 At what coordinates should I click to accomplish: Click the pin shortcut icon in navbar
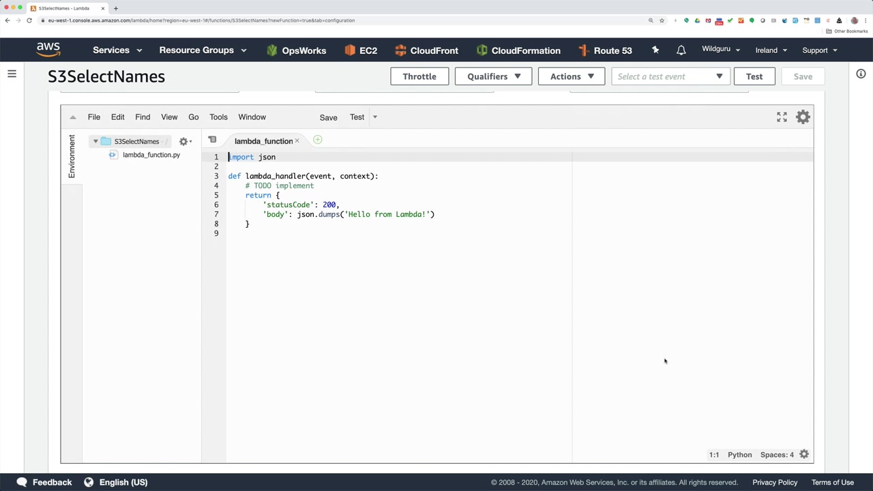[655, 50]
